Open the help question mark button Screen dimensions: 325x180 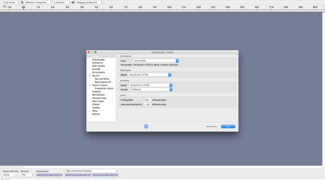[146, 126]
